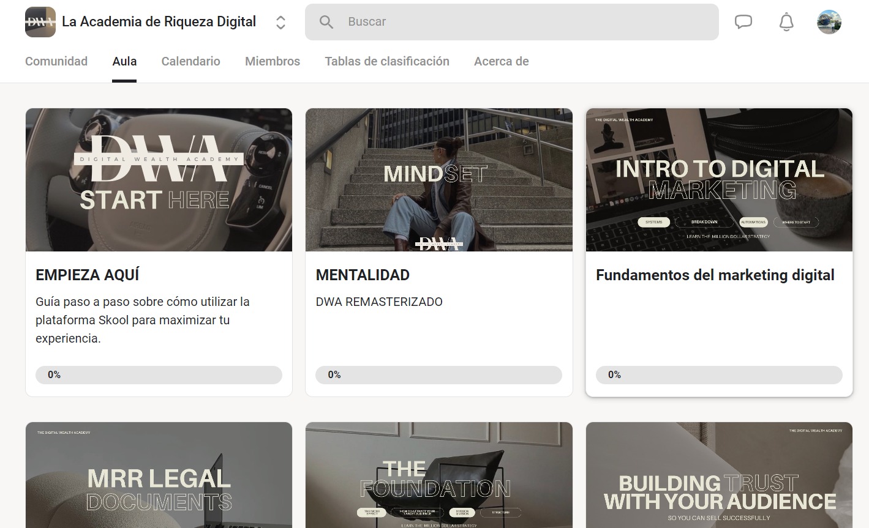
Task: Click the EMPIEZA AQUÍ progress bar
Action: (x=159, y=375)
